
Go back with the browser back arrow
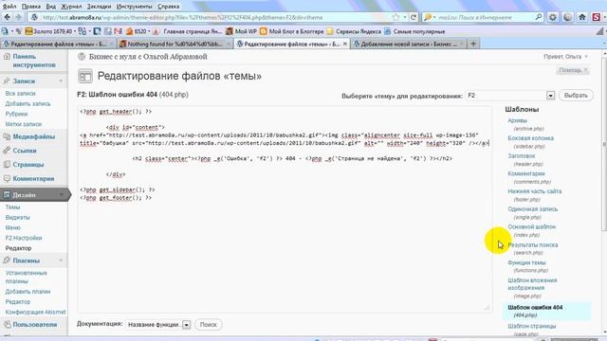(8, 17)
